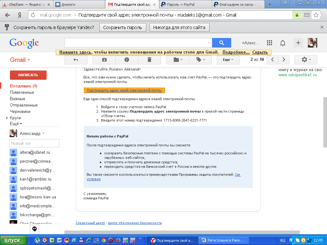Switch to the 'Благодарим за заказ' tab
This screenshot has height=245, width=327.
tap(238, 4)
